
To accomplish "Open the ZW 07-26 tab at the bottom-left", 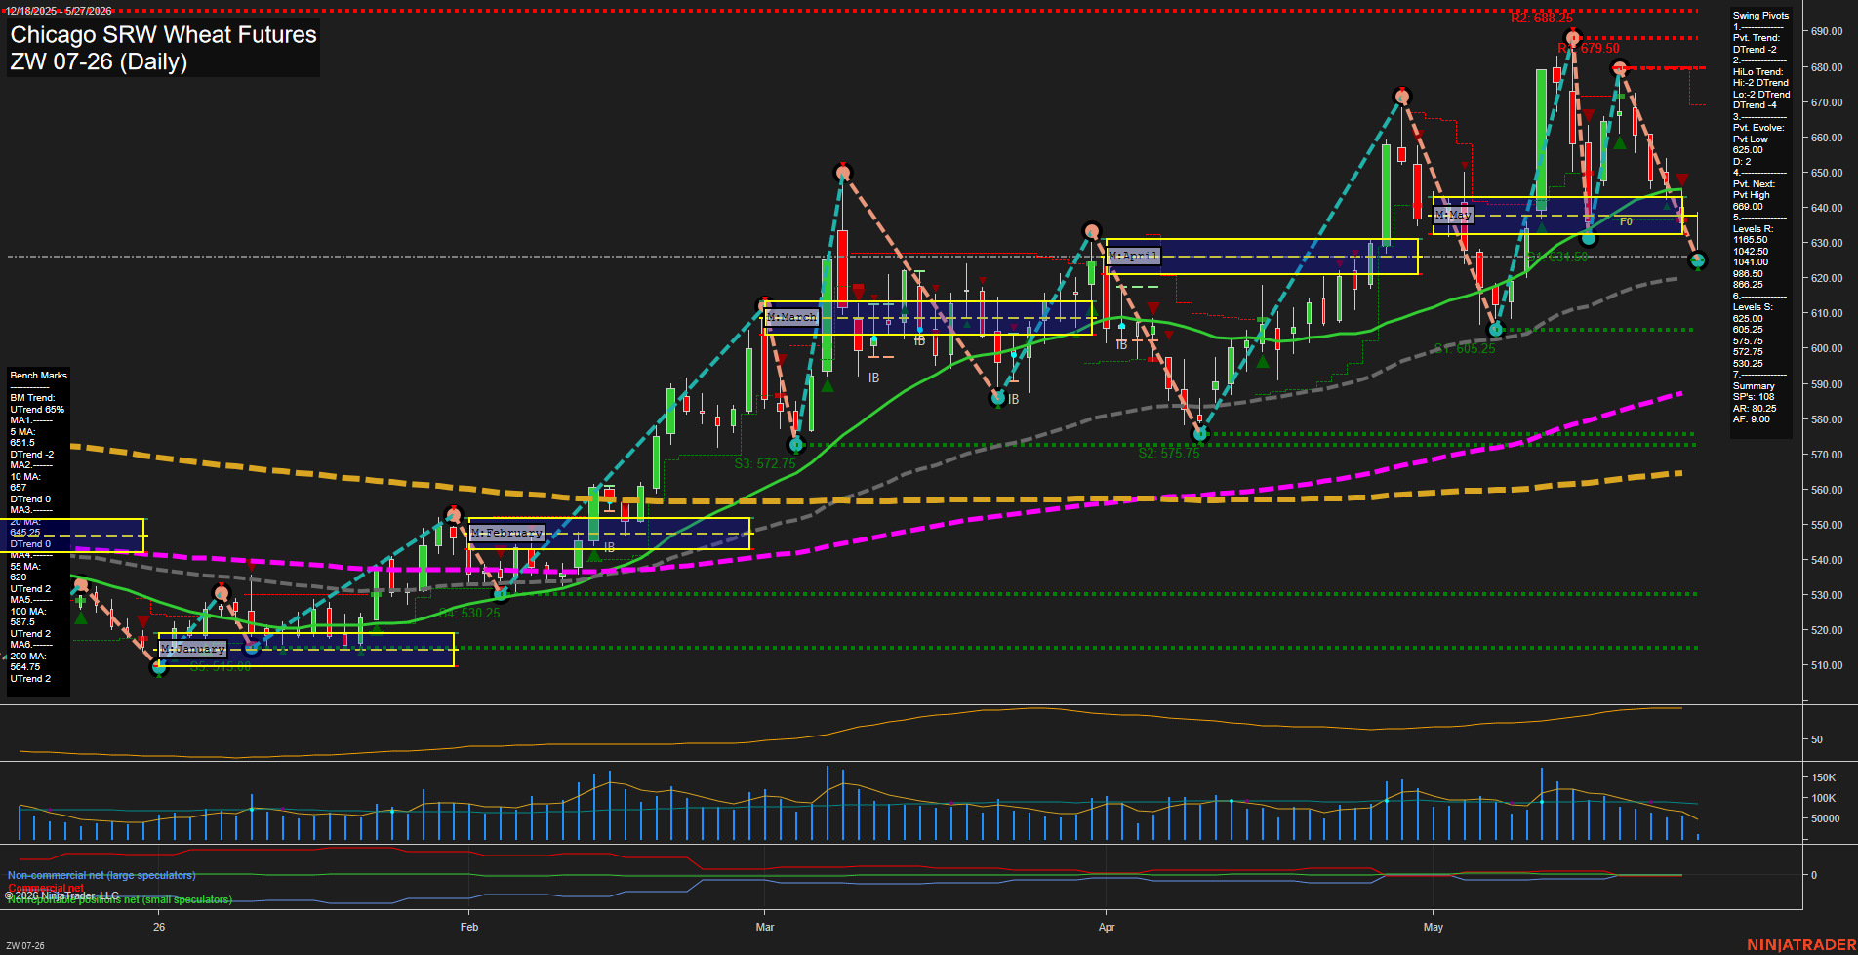I will (x=25, y=945).
